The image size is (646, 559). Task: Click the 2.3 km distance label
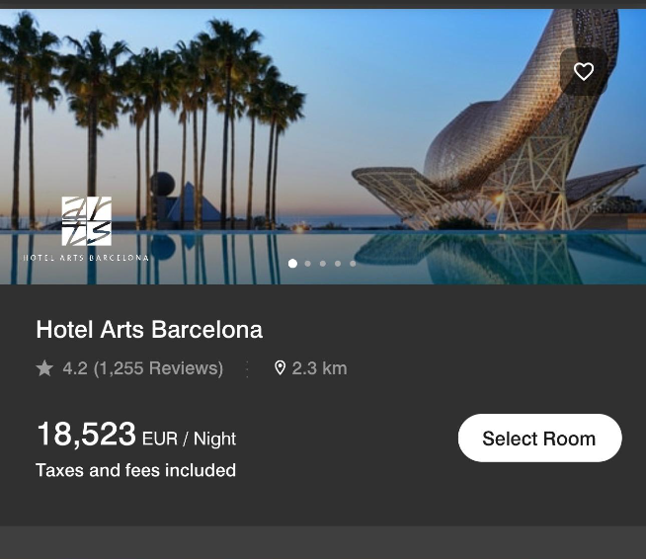(x=319, y=368)
